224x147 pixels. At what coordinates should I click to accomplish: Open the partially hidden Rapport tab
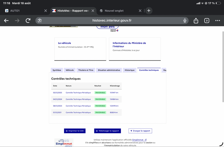click(164, 70)
